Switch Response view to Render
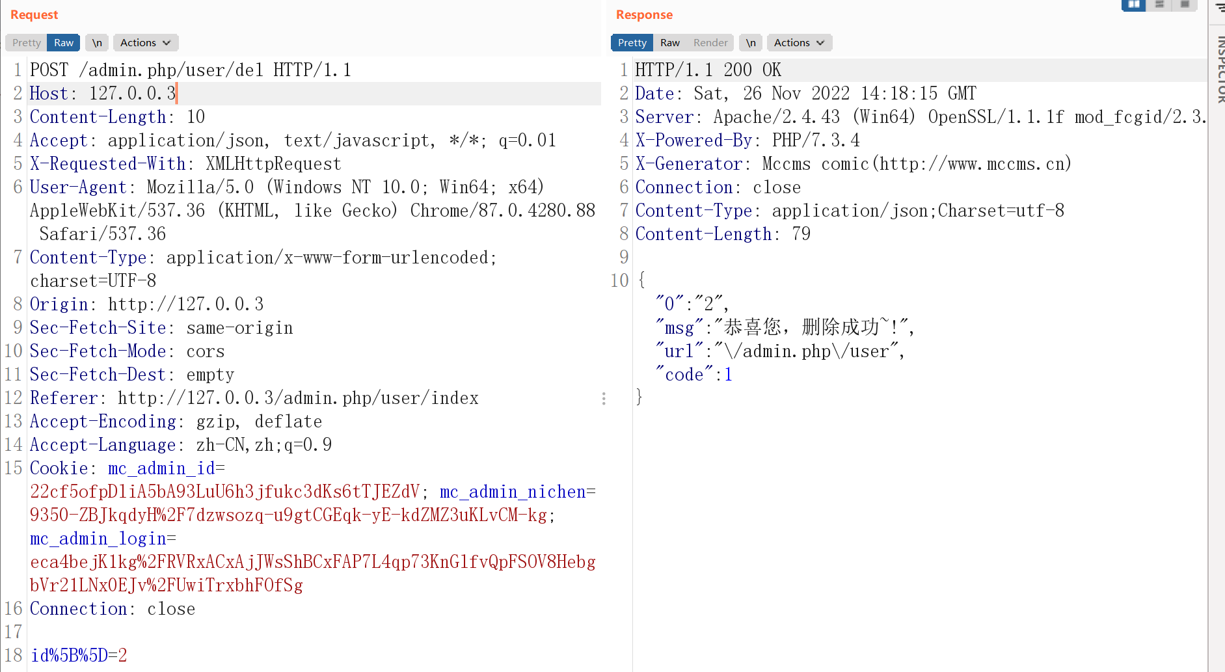1225x672 pixels. tap(710, 42)
